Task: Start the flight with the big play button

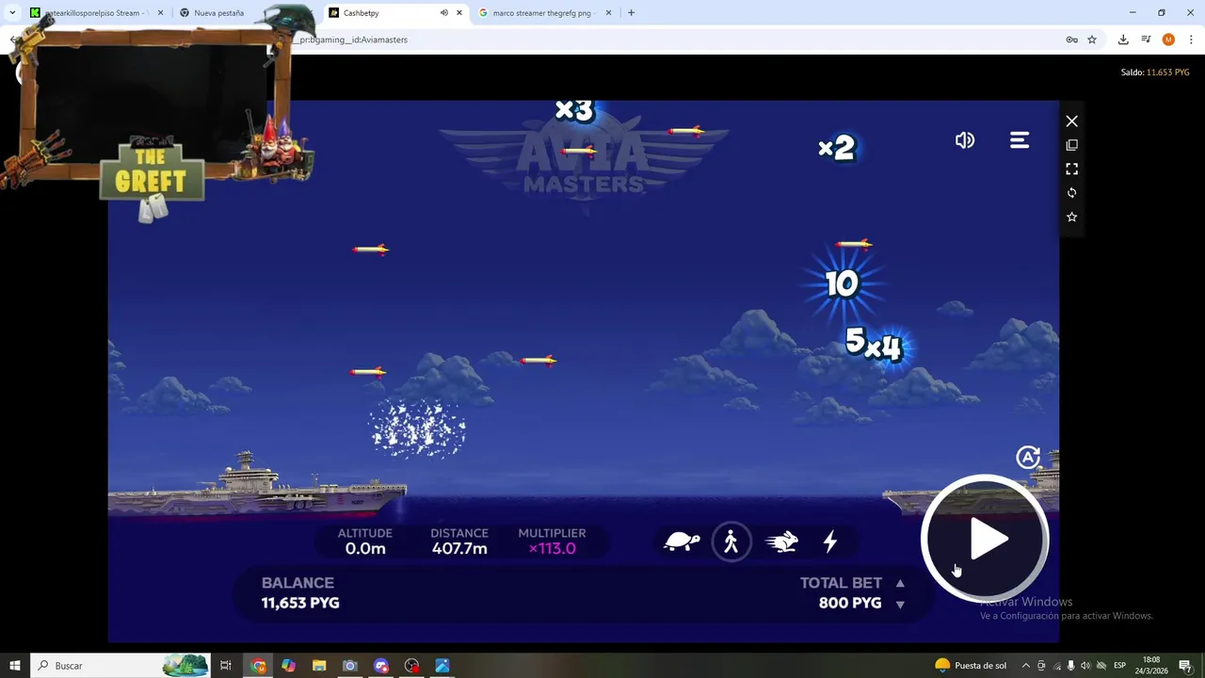Action: pyautogui.click(x=985, y=541)
